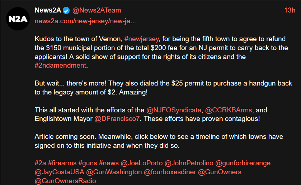Visit the @JoeLoPorto mention
The width and height of the screenshot is (301, 185).
pyautogui.click(x=141, y=163)
